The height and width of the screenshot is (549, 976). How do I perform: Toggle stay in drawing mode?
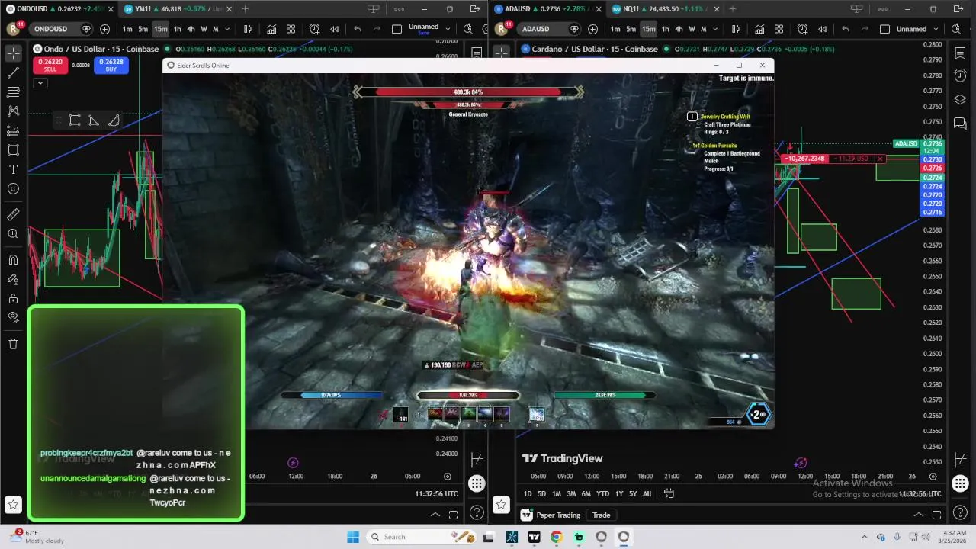tap(13, 279)
